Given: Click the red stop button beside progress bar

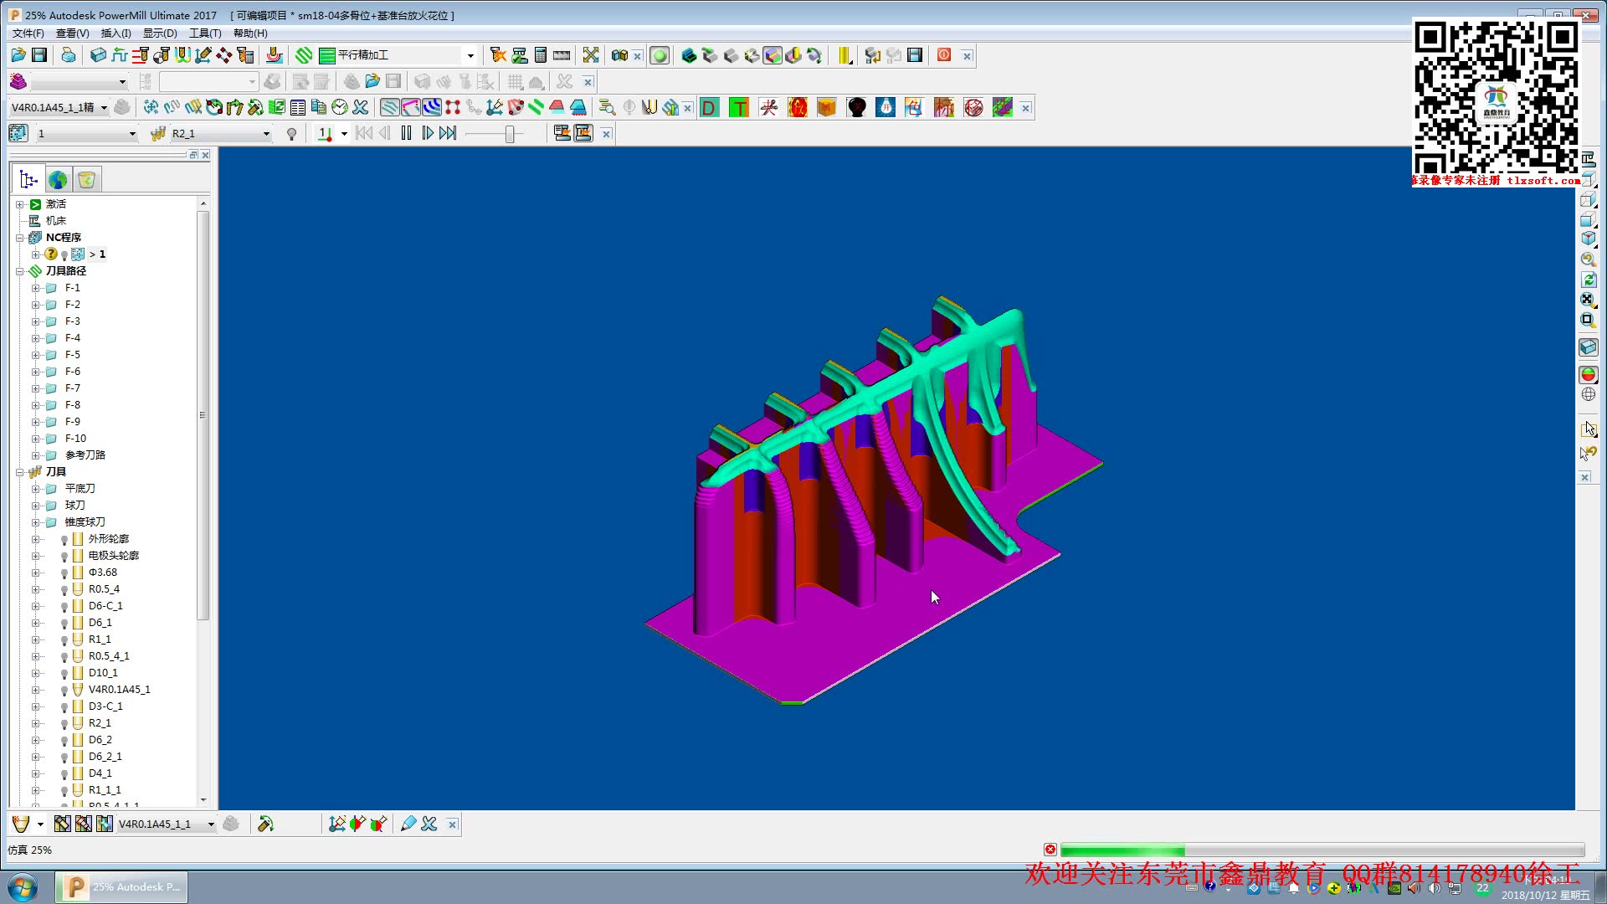Looking at the screenshot, I should 1050,850.
